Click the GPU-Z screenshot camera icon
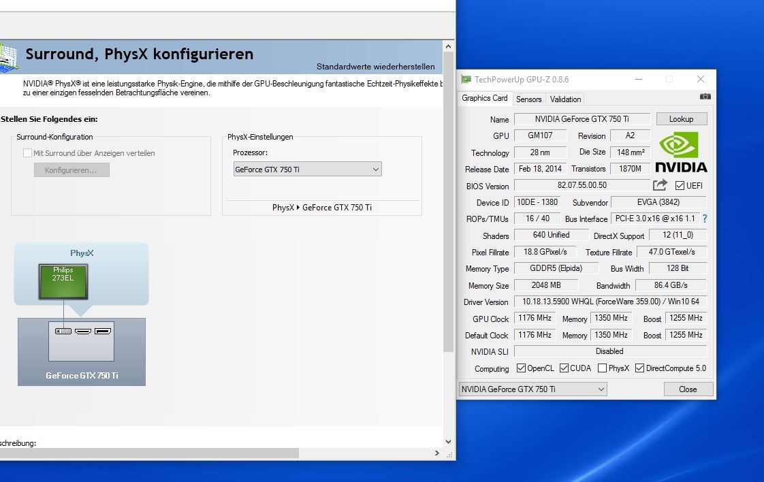Viewport: 764px width, 482px height. [705, 97]
